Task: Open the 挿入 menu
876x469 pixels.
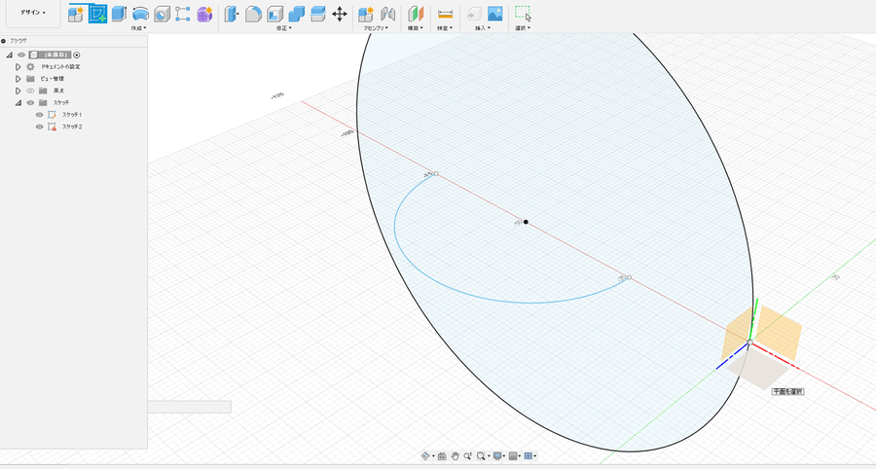Action: 483,28
